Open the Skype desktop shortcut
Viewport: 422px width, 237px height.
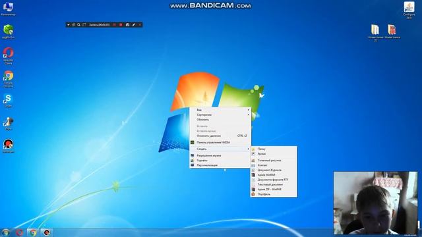click(x=8, y=100)
